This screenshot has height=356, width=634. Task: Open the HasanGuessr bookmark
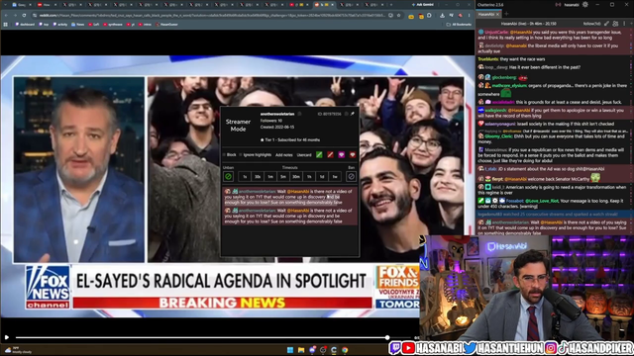pyautogui.click(x=167, y=24)
